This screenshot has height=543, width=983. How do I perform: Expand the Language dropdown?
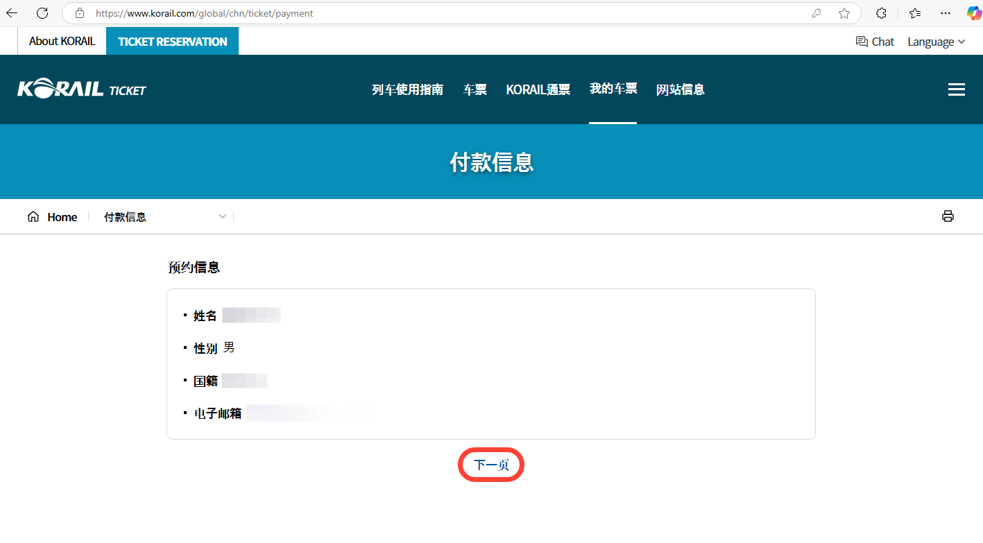click(x=936, y=42)
